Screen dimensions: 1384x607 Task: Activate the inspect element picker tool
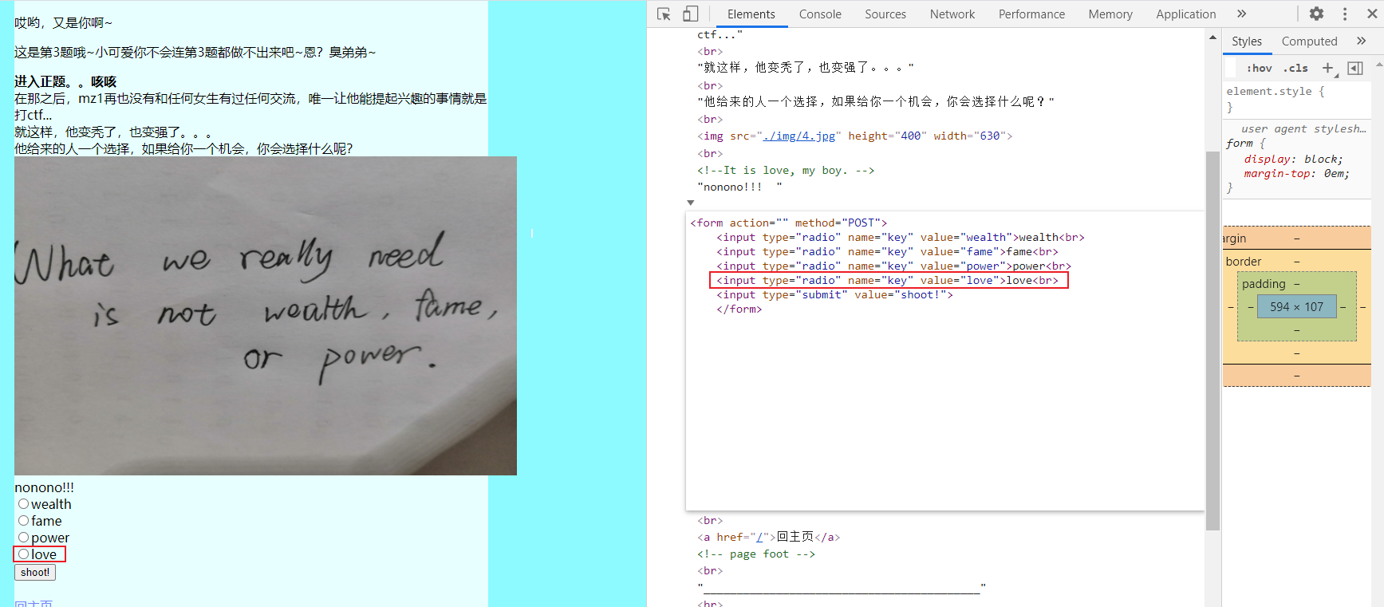[664, 14]
